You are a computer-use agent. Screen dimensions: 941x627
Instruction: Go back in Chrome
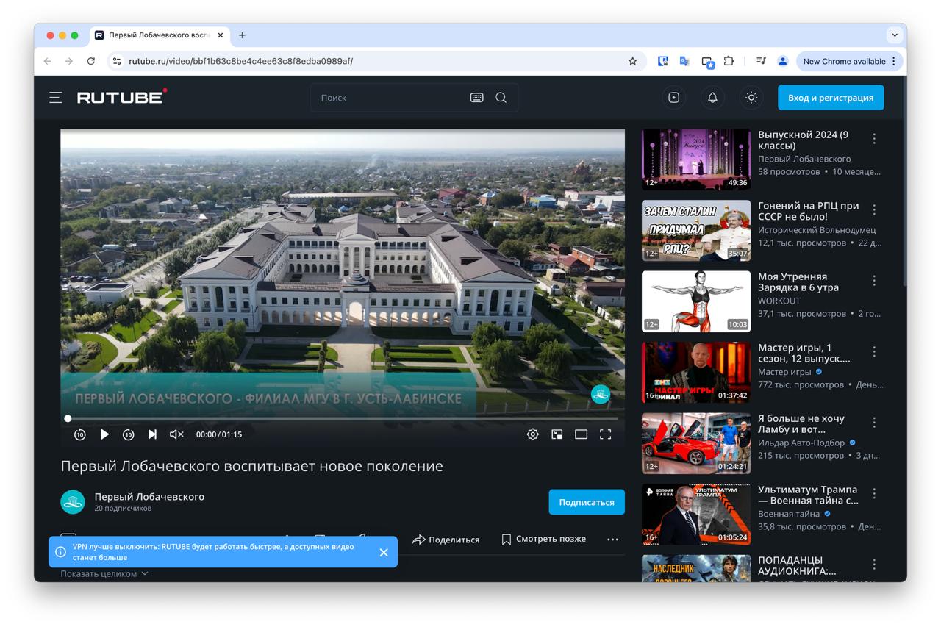point(48,61)
